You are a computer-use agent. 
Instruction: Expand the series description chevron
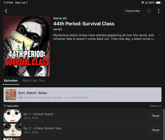click(x=160, y=35)
